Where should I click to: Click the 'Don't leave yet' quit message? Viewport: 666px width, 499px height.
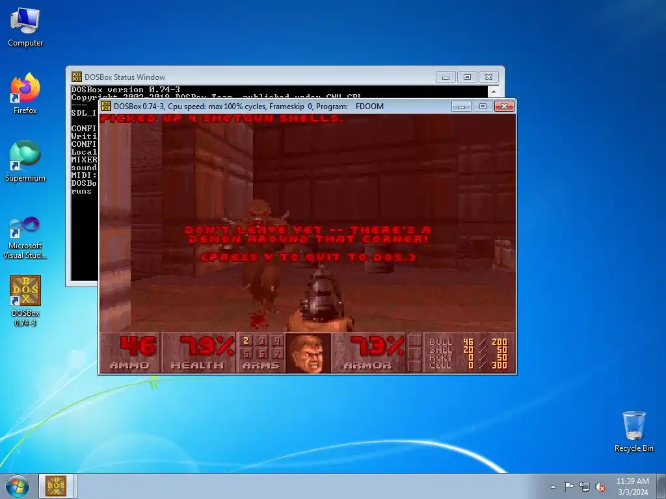(308, 235)
